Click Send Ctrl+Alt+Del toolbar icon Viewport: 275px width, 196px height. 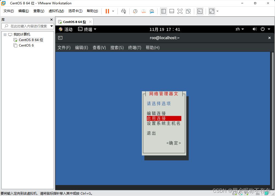tap(124, 11)
